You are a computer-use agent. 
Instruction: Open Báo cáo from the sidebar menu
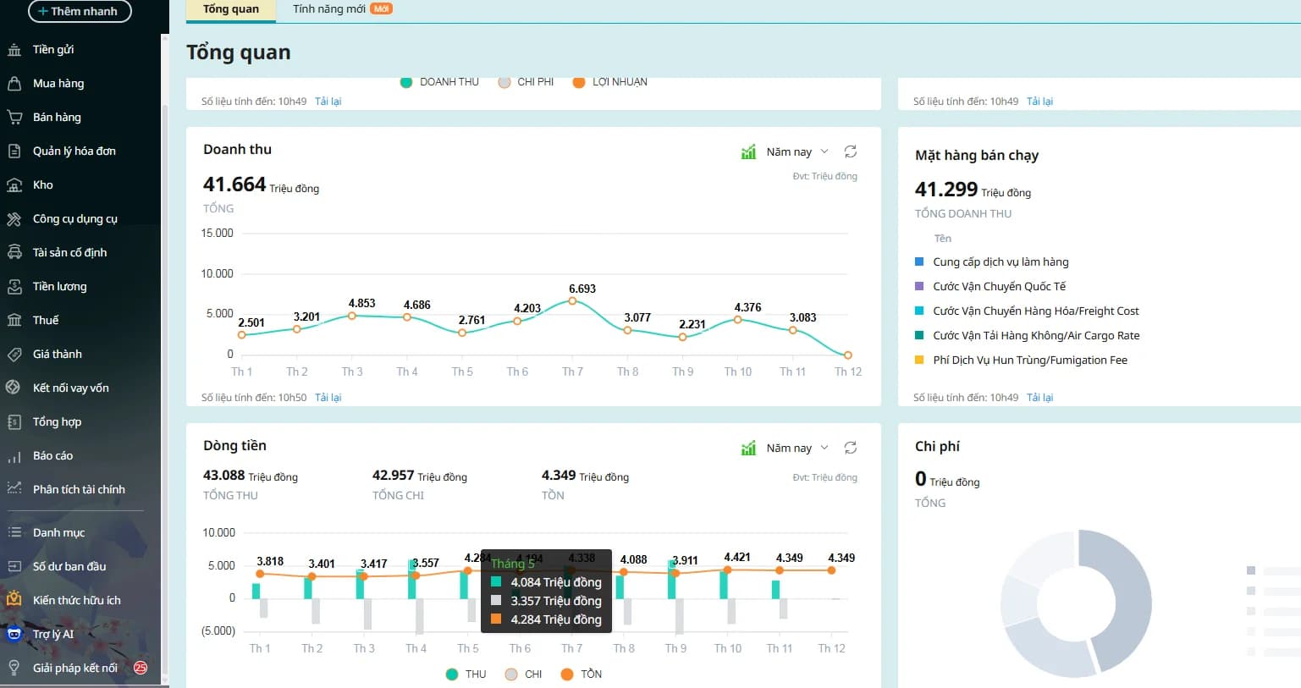pos(52,455)
